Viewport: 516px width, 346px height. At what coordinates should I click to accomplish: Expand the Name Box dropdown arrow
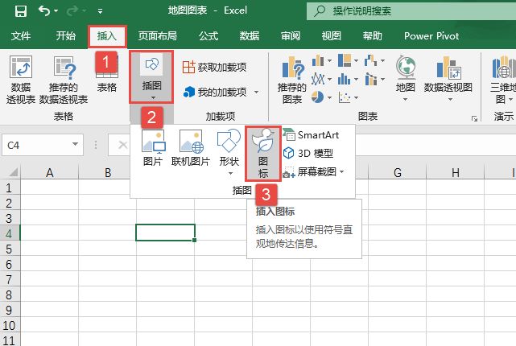pyautogui.click(x=76, y=144)
